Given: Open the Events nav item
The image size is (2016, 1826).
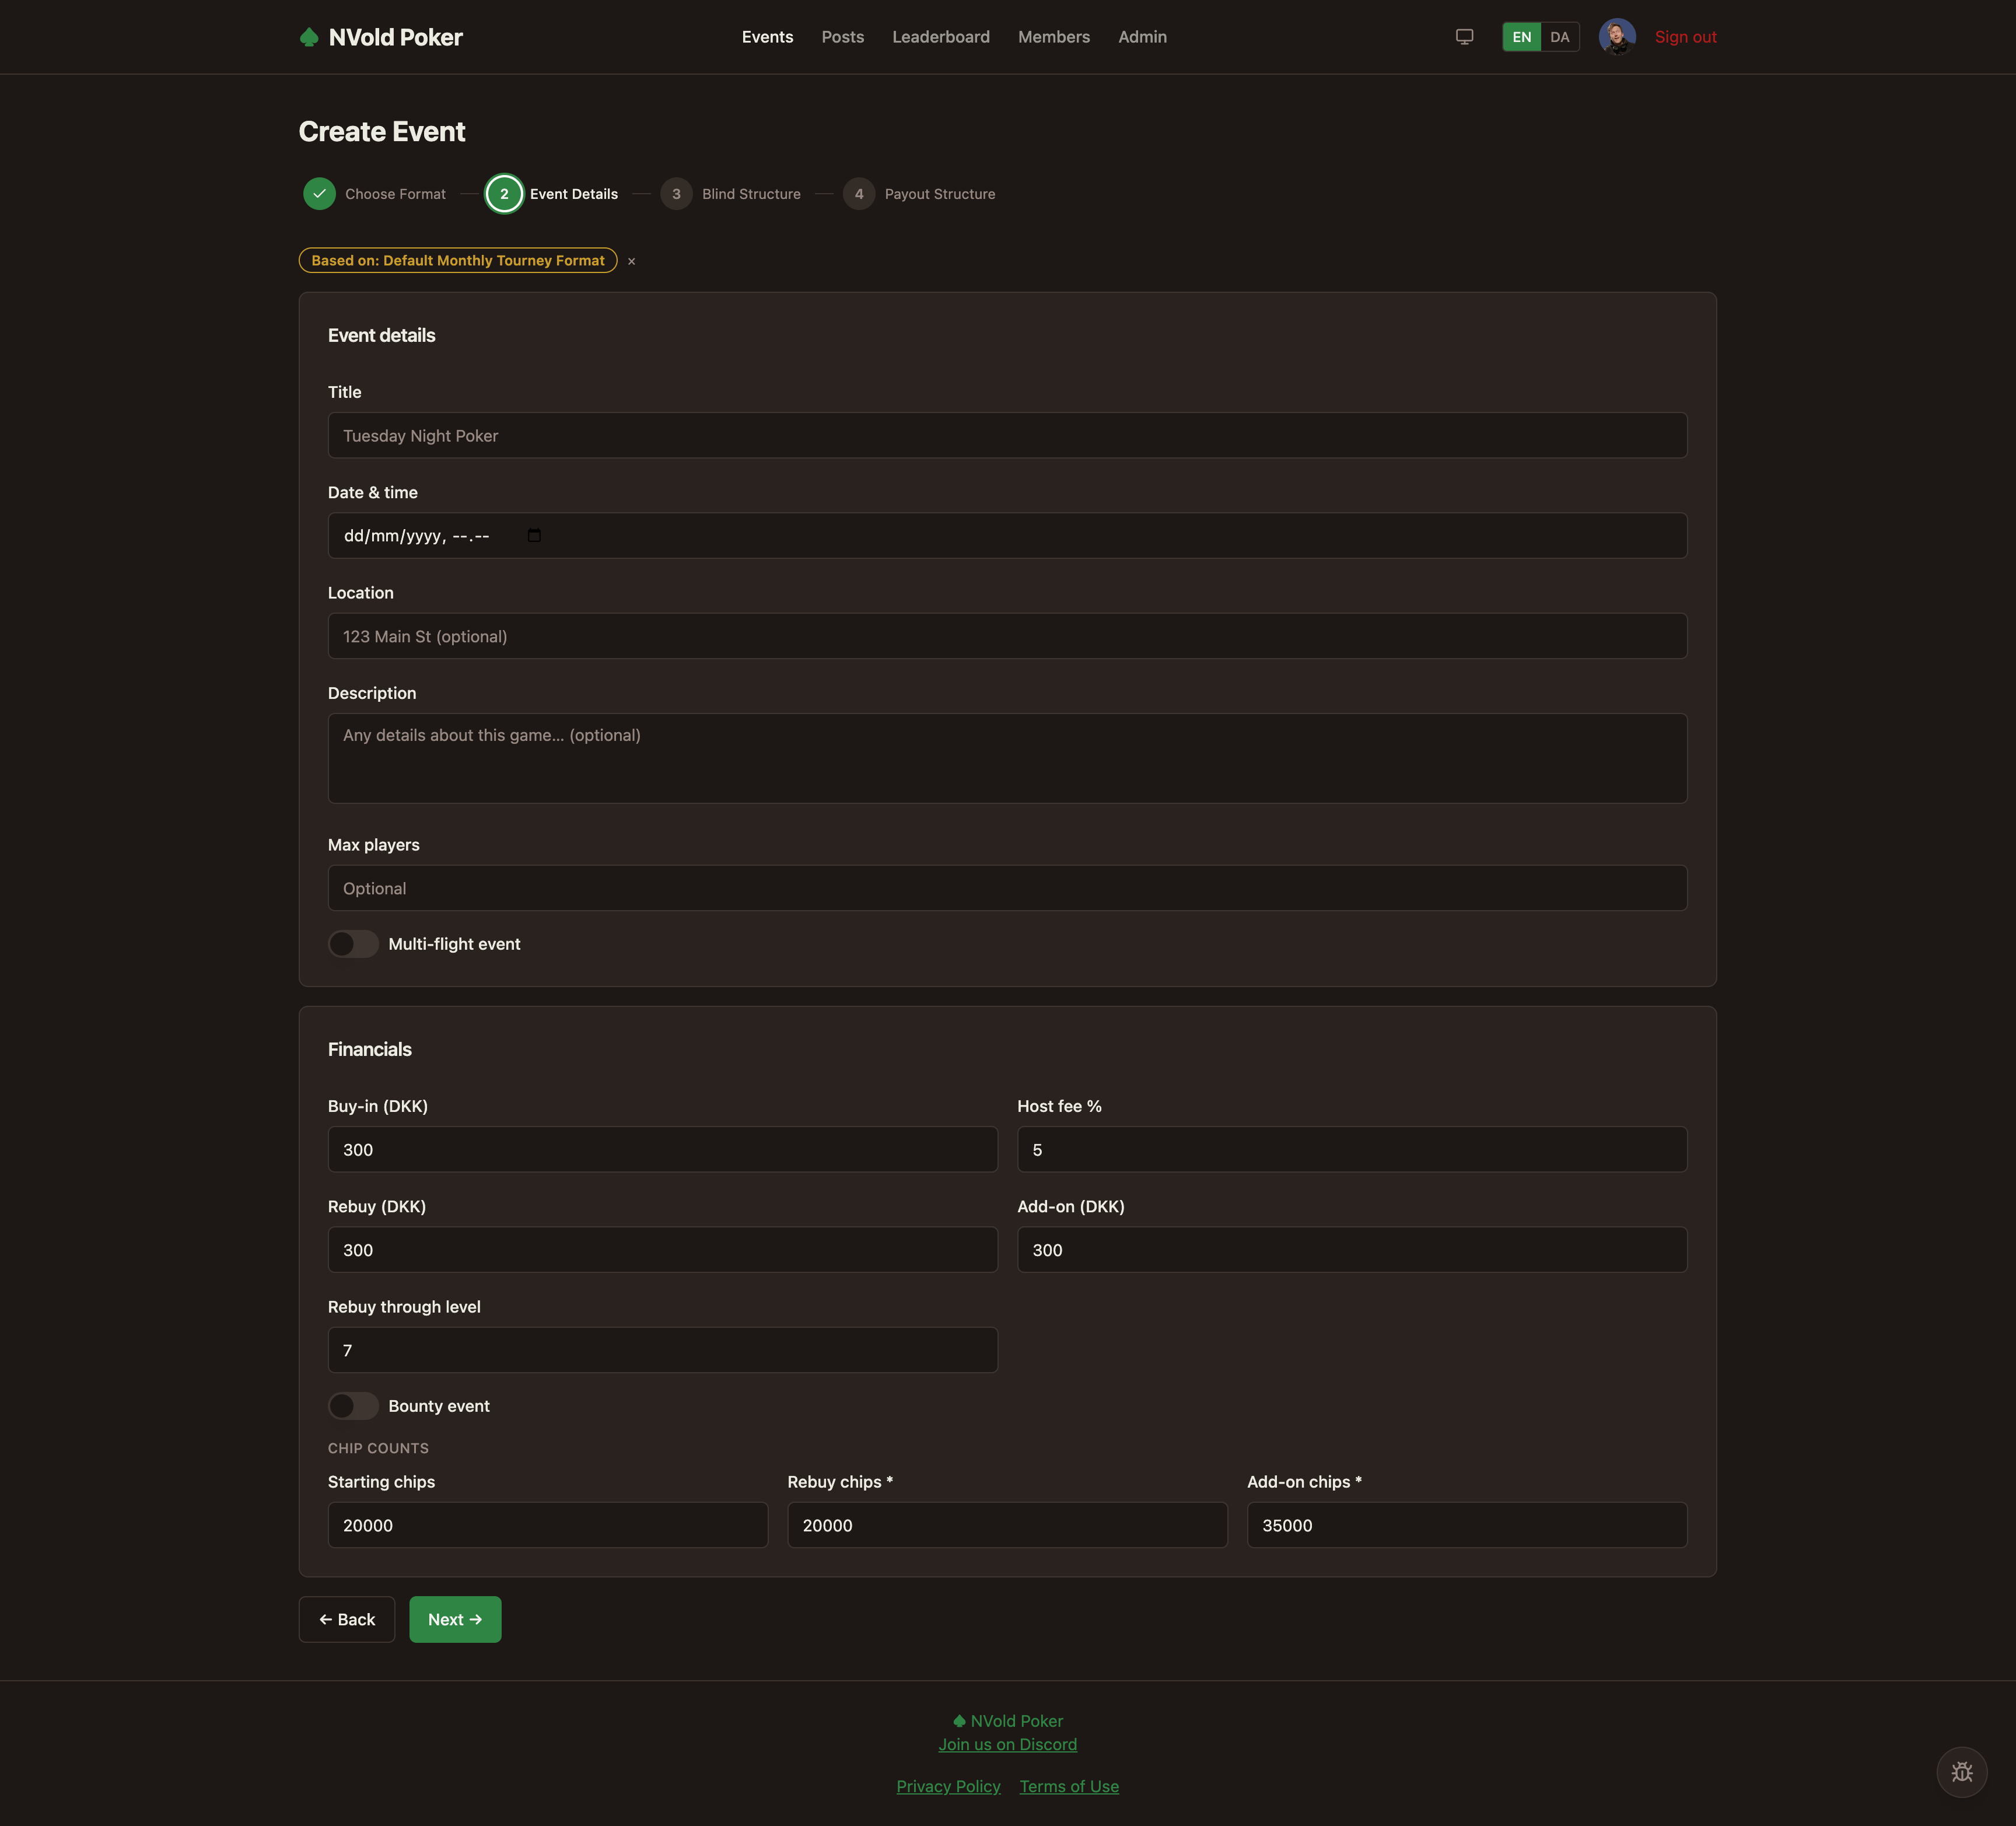Looking at the screenshot, I should [767, 37].
